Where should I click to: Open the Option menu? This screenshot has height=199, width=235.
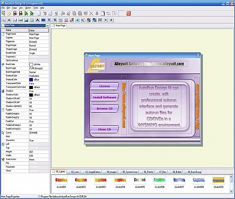[28, 8]
